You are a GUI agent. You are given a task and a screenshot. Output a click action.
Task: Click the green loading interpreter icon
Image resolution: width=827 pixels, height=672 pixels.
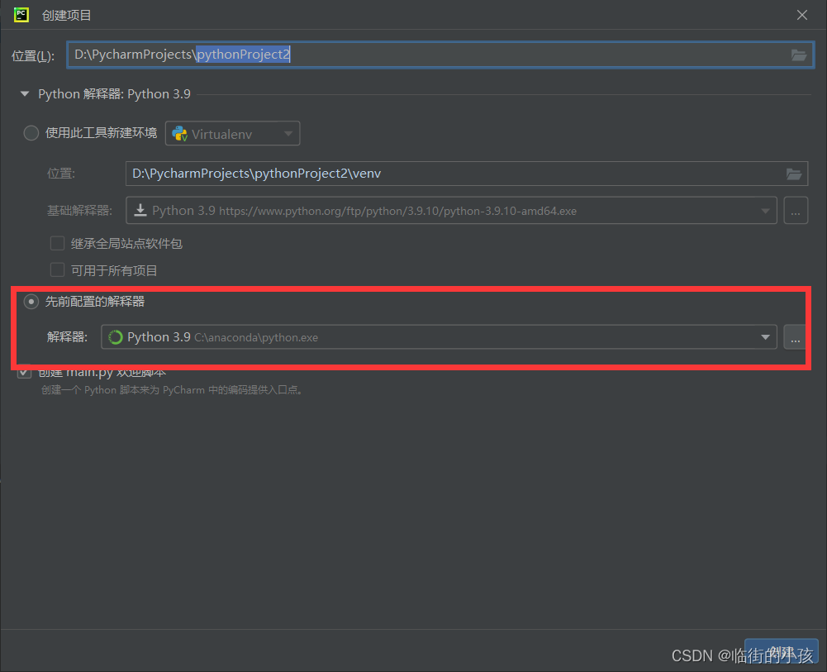point(116,337)
